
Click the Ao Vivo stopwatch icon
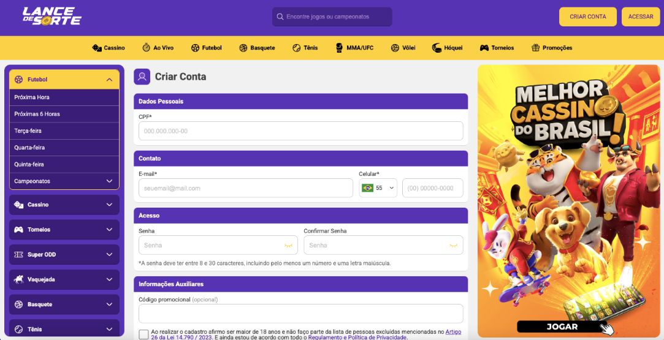[146, 47]
